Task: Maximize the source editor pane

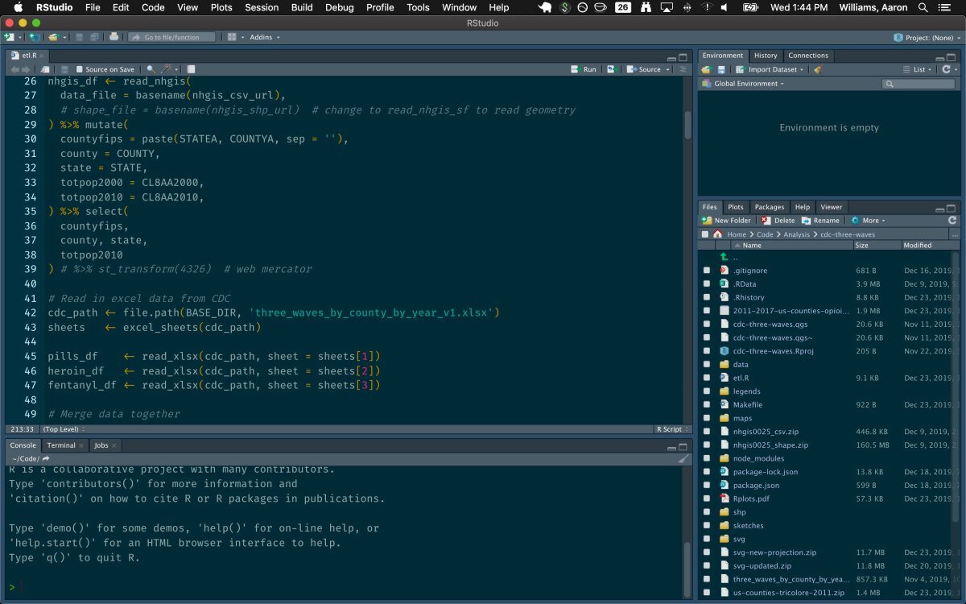Action: click(683, 58)
